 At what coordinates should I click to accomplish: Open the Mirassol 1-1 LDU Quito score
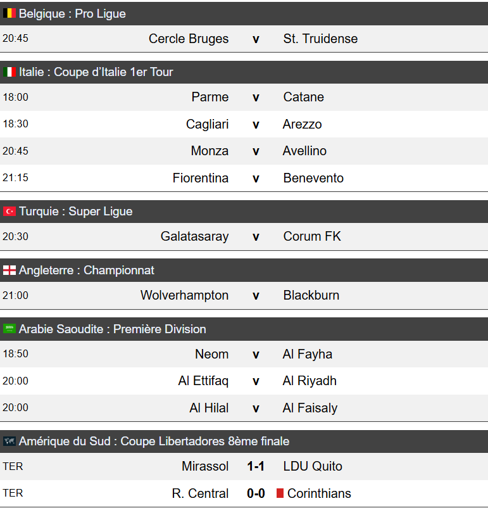[x=256, y=466]
